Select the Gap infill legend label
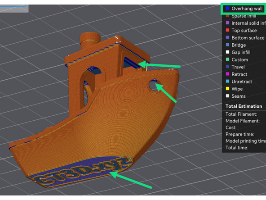 (x=241, y=52)
